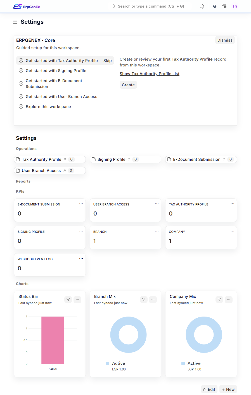Click the ErpGenEx logo
Viewport: 251px width, 395px height.
(27, 6)
